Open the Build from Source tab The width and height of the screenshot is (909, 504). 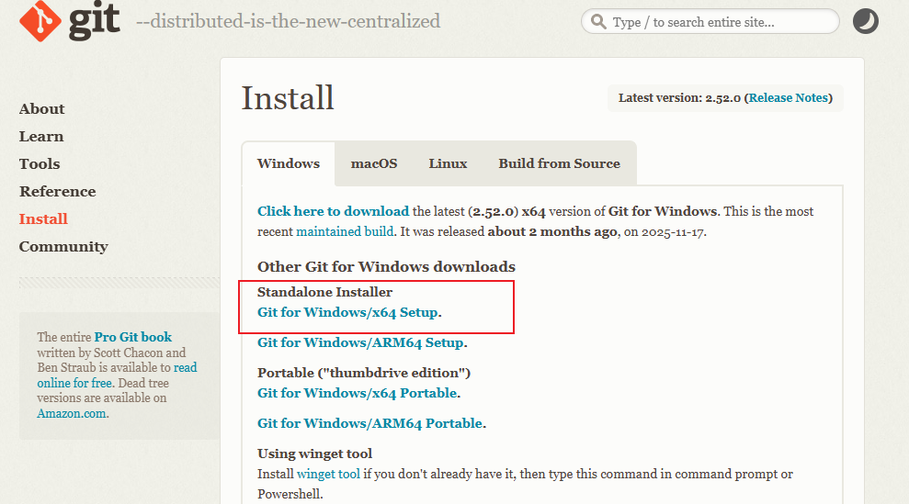(560, 163)
